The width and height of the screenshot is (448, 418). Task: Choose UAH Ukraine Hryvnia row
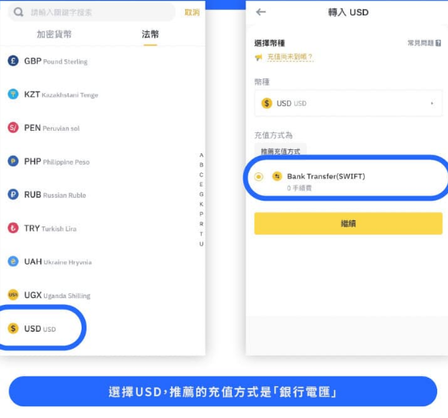click(102, 262)
